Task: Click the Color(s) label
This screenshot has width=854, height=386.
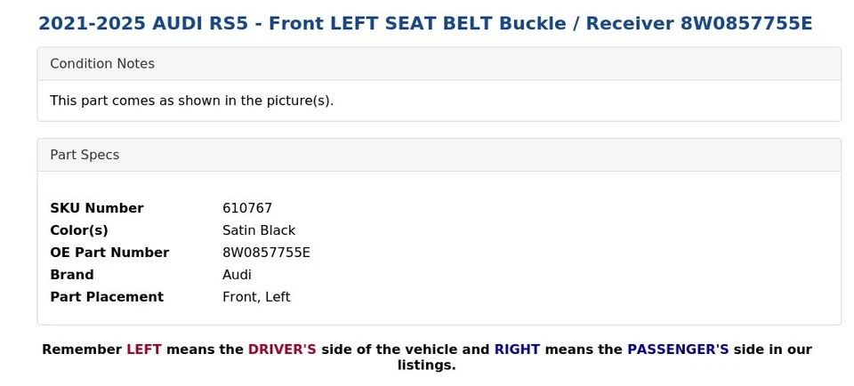Action: (78, 230)
